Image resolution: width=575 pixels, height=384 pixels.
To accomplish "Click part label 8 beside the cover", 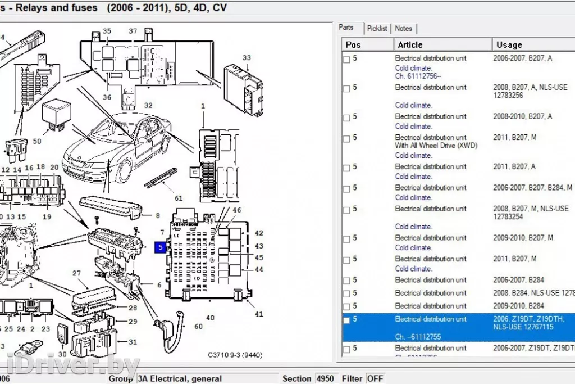I will click(158, 215).
